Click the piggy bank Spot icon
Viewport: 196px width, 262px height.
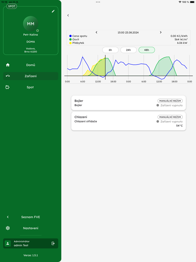pos(7,87)
